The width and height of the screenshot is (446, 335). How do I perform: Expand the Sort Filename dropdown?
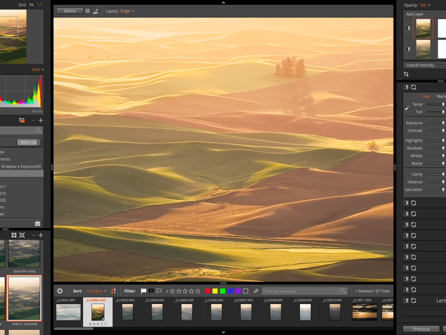(x=97, y=291)
